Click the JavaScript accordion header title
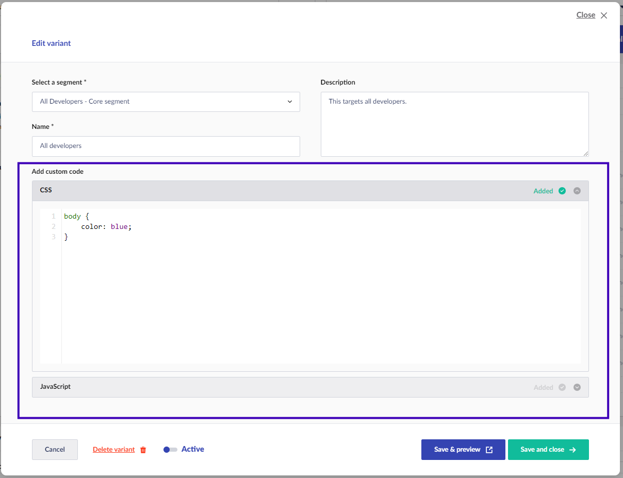 [55, 387]
